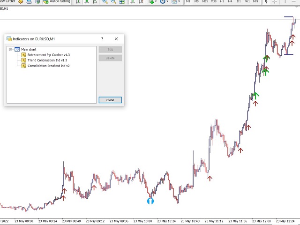Select Trend Continuation Ind v1.2 indicator
300x225 pixels.
[x=47, y=60]
